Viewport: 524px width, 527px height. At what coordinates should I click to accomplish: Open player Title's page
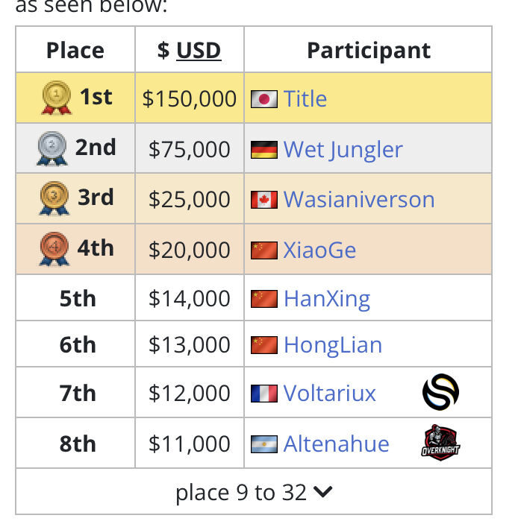tap(305, 99)
